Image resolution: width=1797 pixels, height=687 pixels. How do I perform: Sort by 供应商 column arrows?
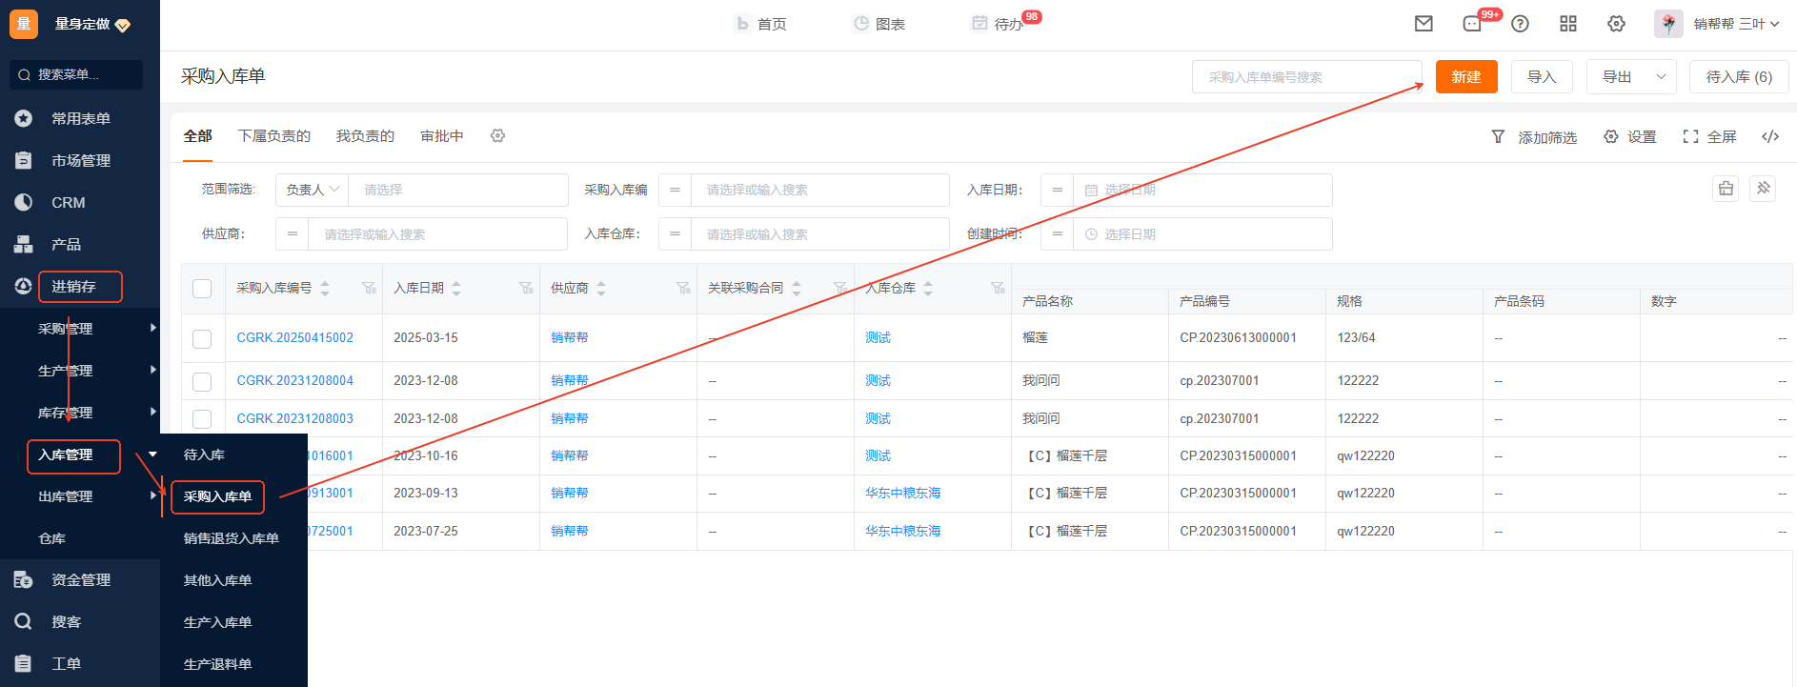(601, 288)
